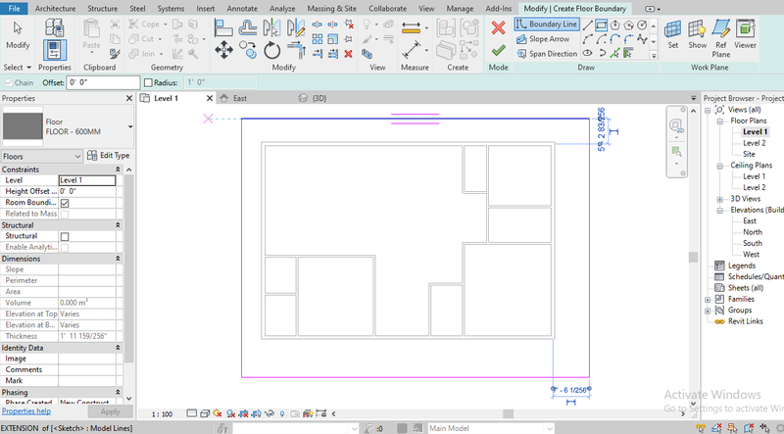Open the Architecture ribbon tab

[55, 9]
